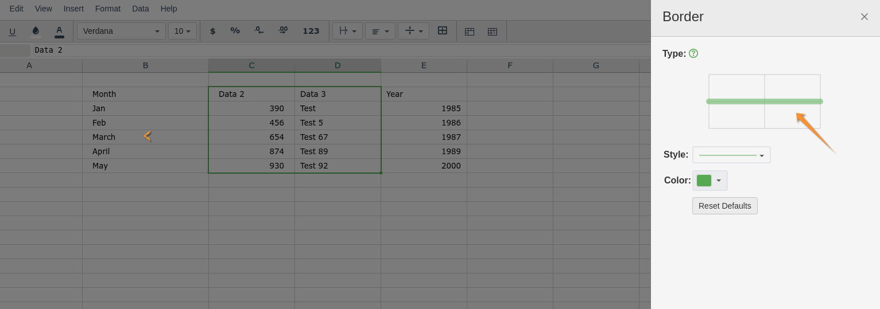Toggle underline formatting
Viewport: 880px width, 309px height.
tap(13, 32)
